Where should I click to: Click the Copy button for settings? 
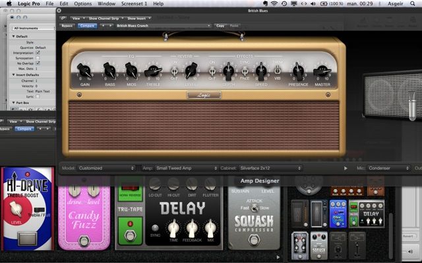click(220, 26)
